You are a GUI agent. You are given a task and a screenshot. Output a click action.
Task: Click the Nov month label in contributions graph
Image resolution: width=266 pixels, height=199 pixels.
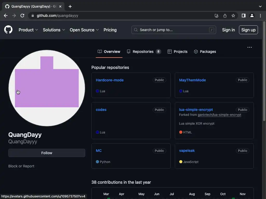point(243,194)
